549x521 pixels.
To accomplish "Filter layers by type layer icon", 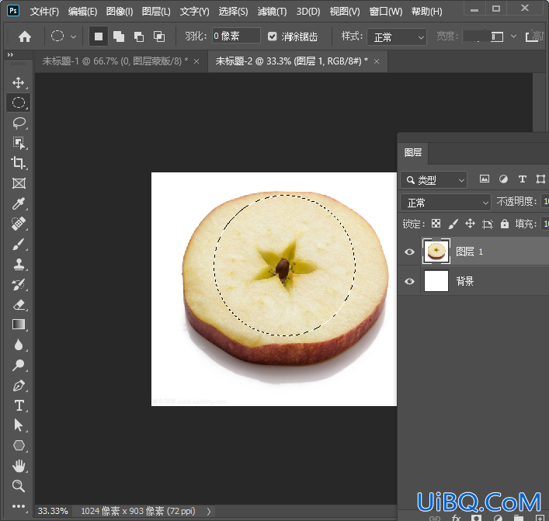I will [522, 179].
